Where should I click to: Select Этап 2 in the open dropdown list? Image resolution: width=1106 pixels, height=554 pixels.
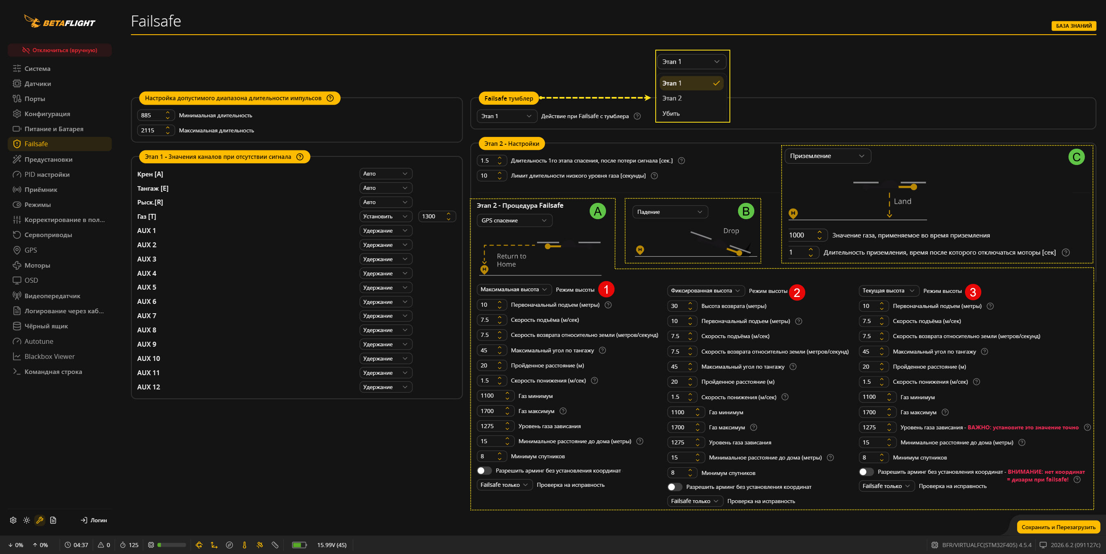(x=691, y=98)
